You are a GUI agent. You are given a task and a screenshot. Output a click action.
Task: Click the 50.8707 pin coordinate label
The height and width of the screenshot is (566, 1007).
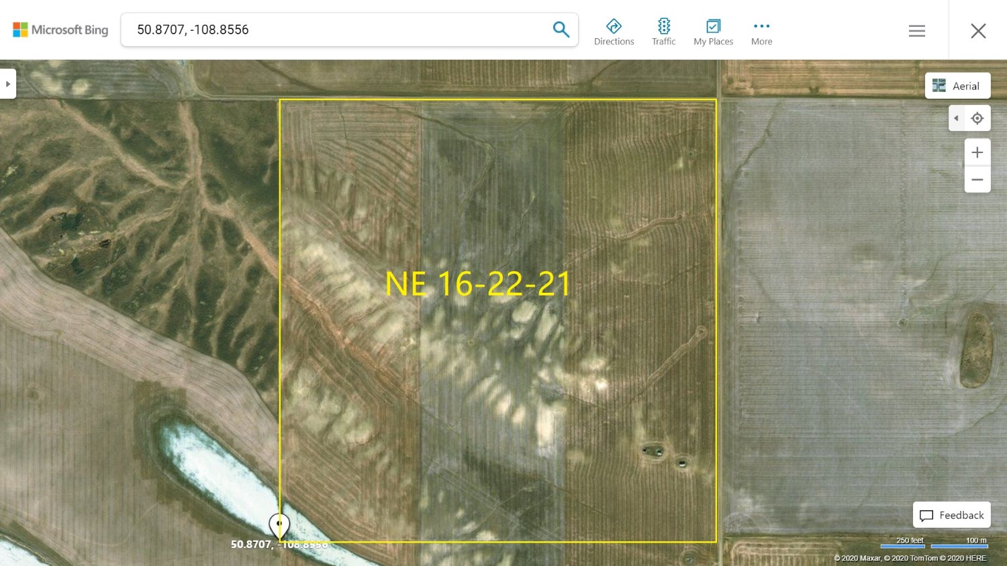[x=279, y=545]
